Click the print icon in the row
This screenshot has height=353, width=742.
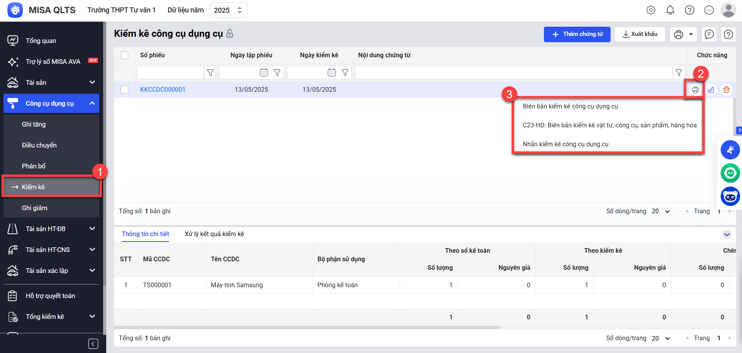tap(695, 90)
